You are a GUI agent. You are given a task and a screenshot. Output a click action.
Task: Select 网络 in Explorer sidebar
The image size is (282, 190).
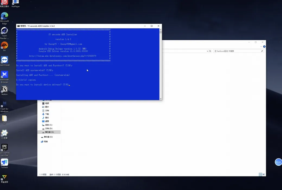click(46, 142)
